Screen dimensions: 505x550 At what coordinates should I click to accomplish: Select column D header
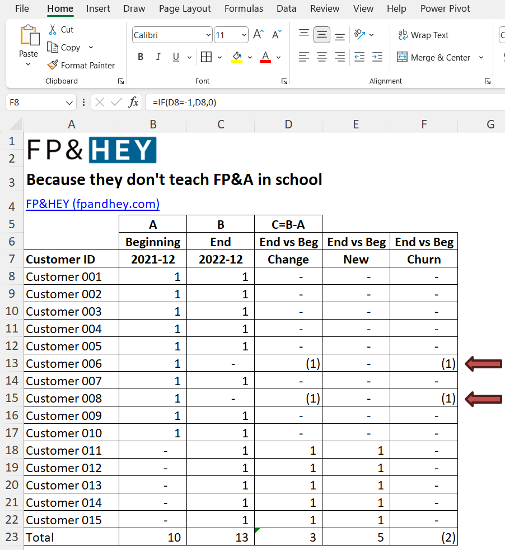click(x=288, y=124)
